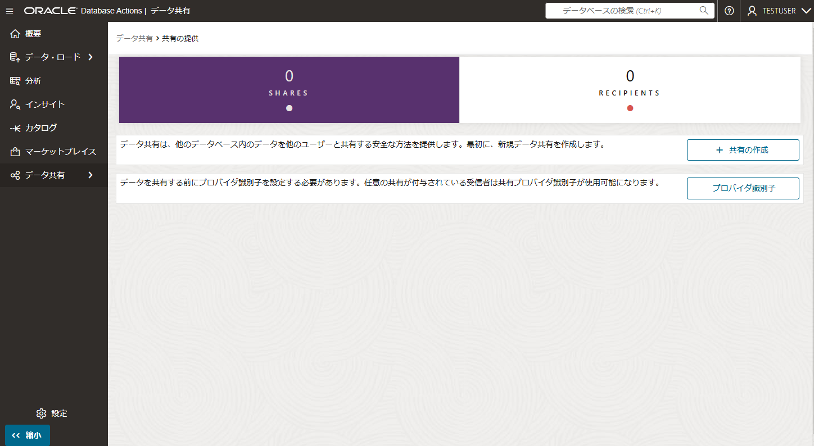Collapse the sidebar with 縮小 toggle
Image resolution: width=814 pixels, height=446 pixels.
[26, 435]
